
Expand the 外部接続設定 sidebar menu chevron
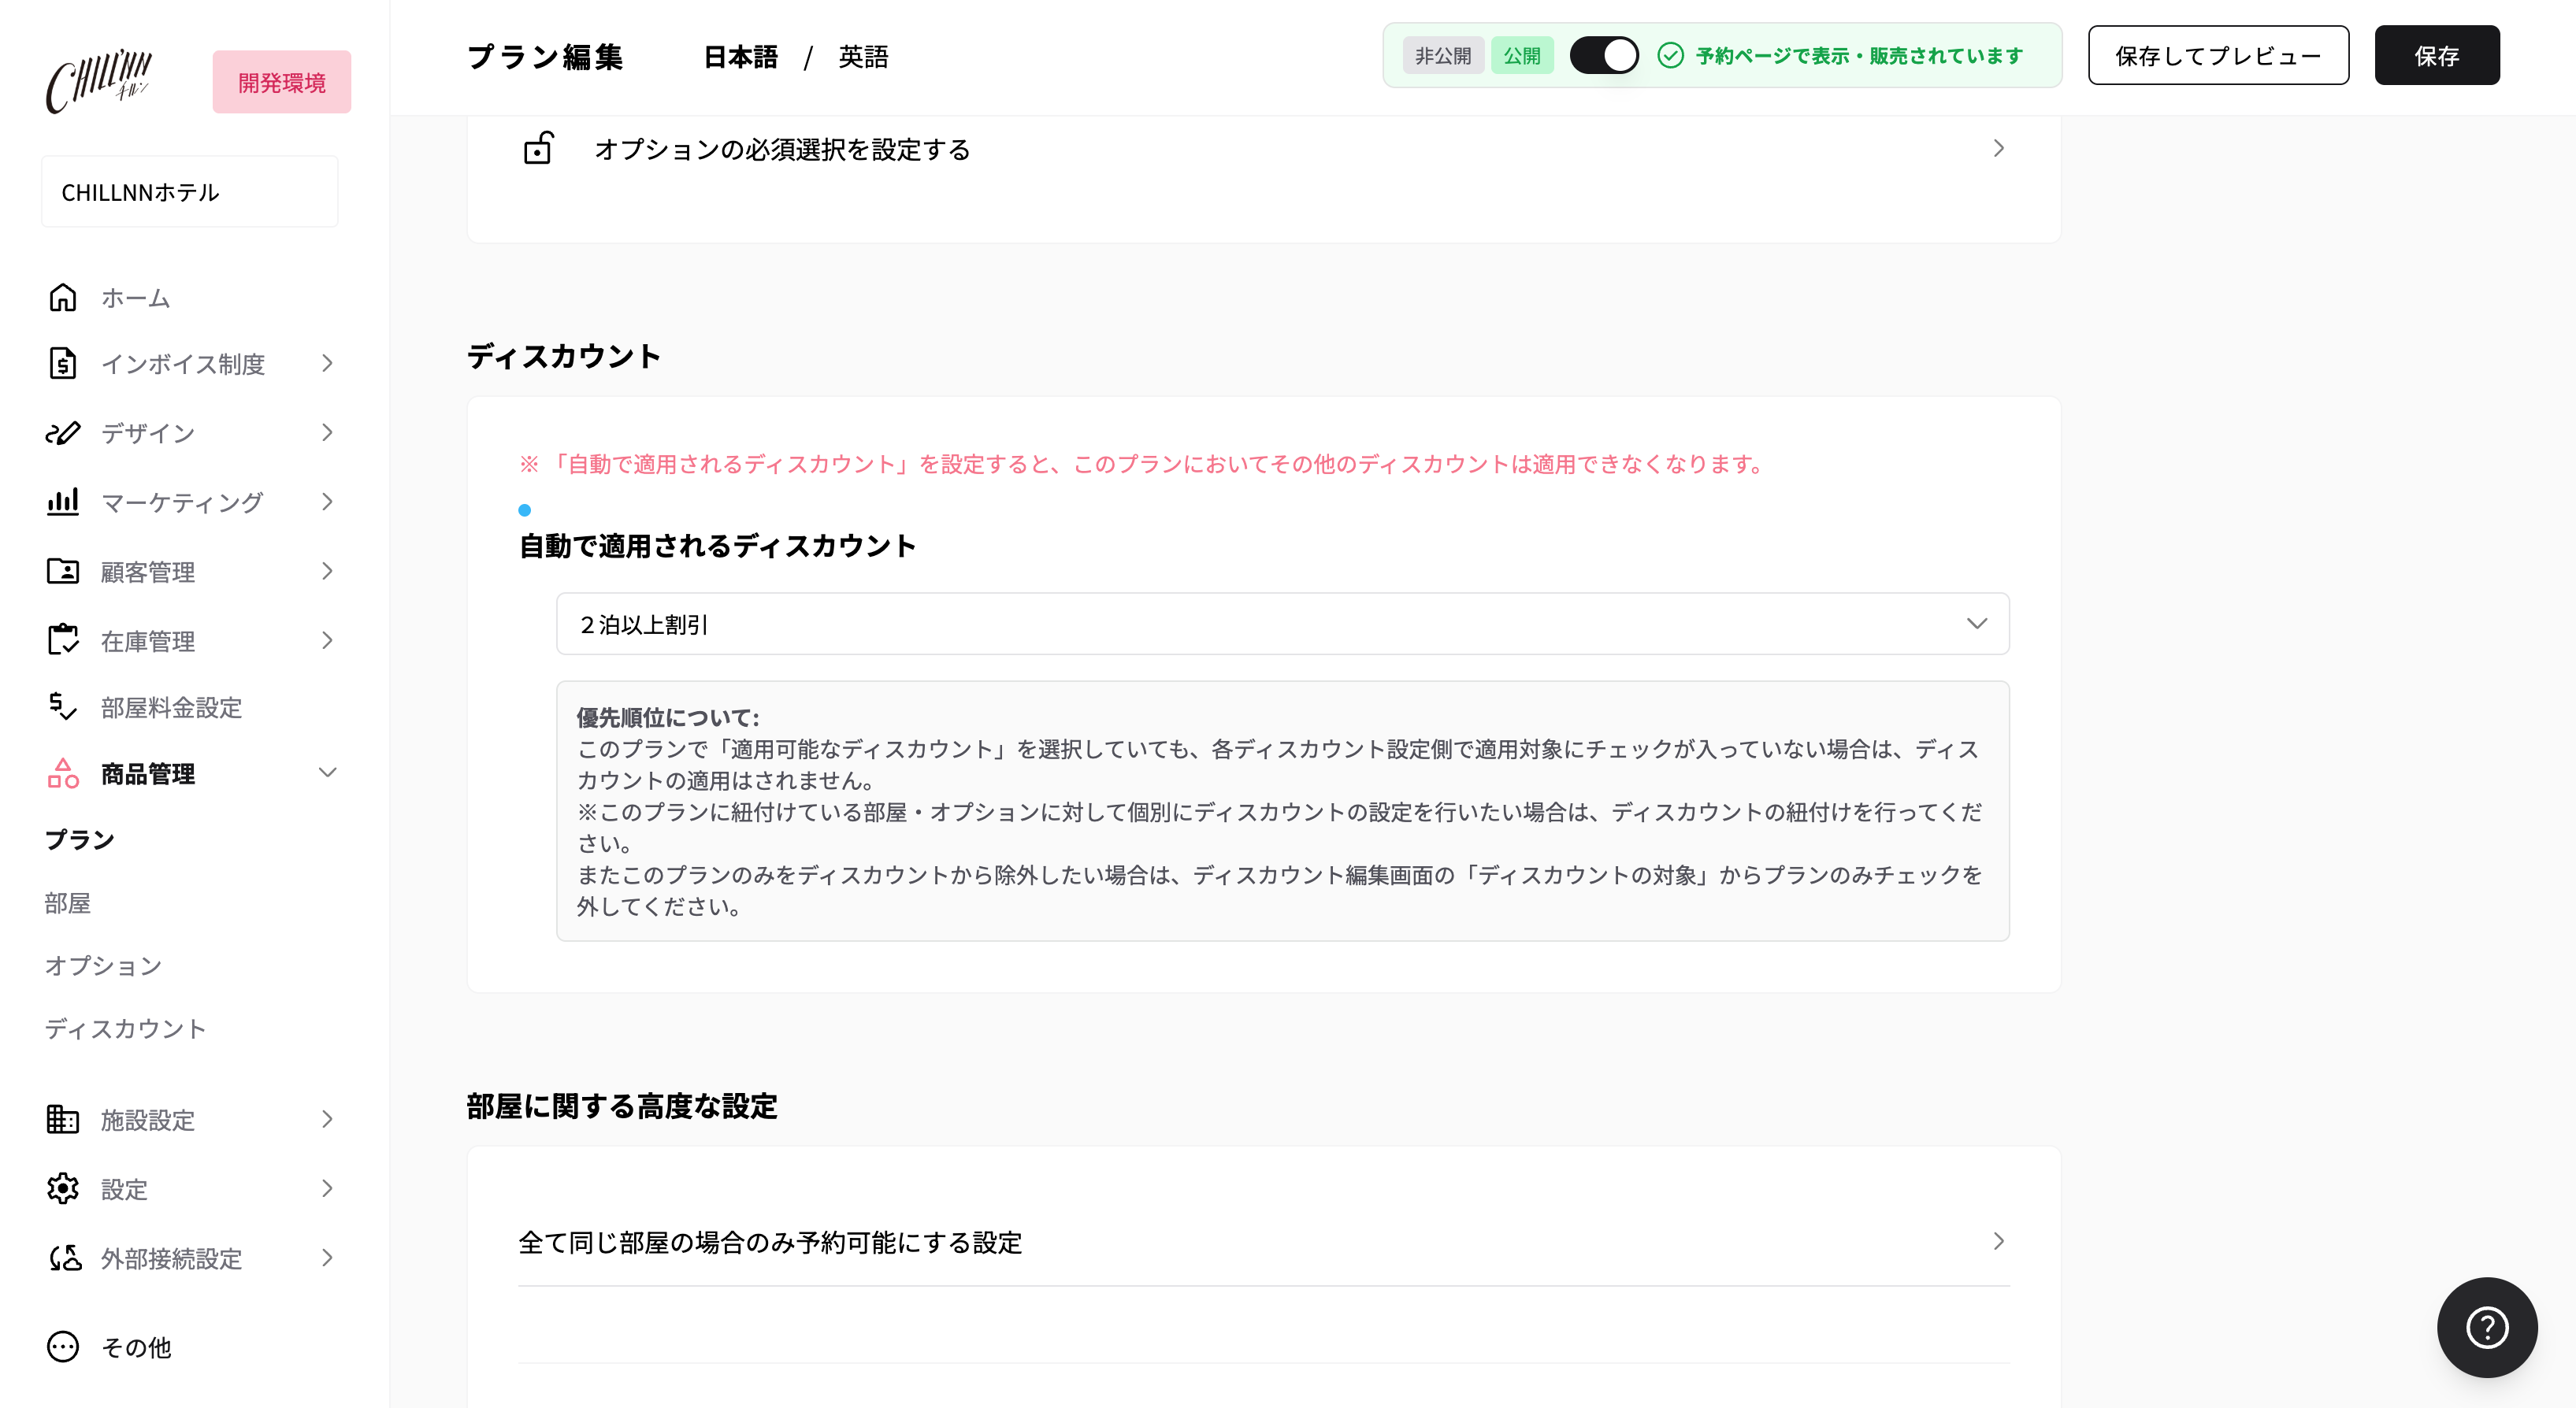click(x=327, y=1257)
